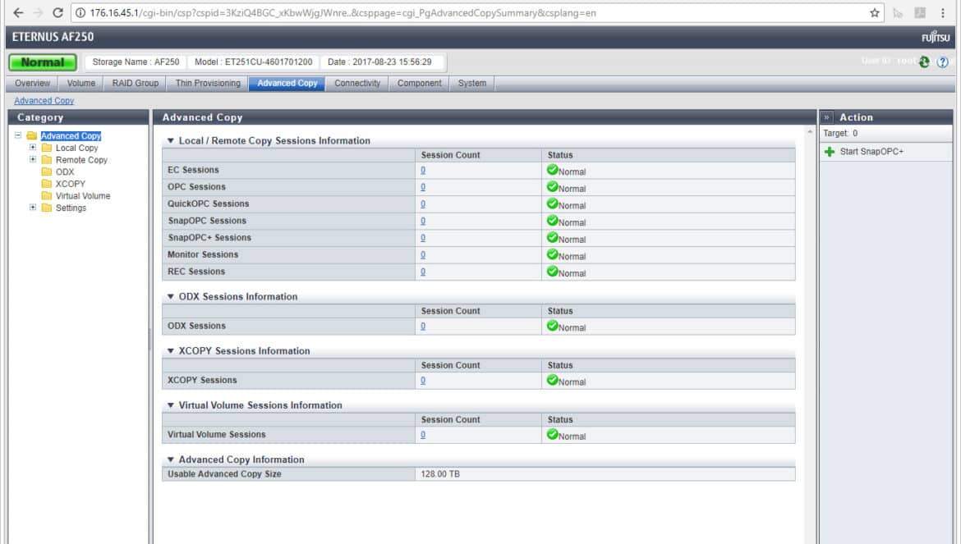Click the status check icon for XCOPY Sessions
The width and height of the screenshot is (961, 544).
tap(552, 380)
